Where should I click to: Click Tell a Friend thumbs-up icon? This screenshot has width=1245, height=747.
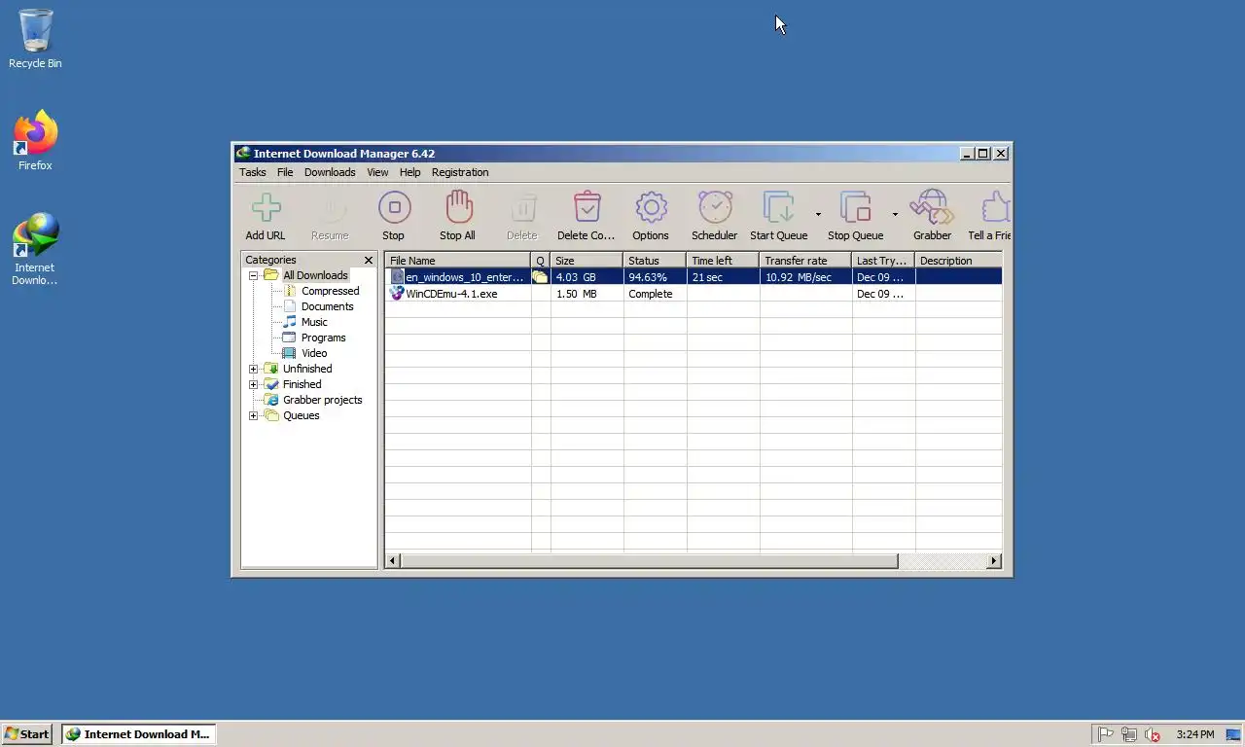990,216
